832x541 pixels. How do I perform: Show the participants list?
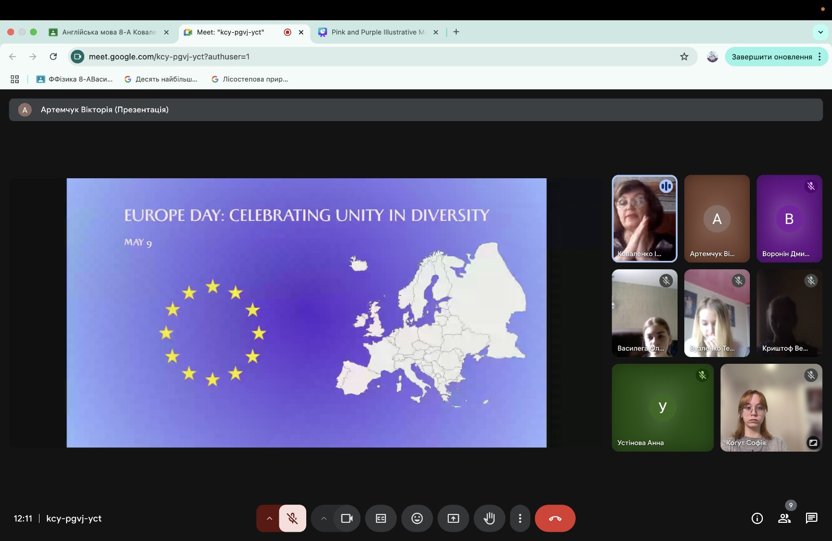click(784, 518)
